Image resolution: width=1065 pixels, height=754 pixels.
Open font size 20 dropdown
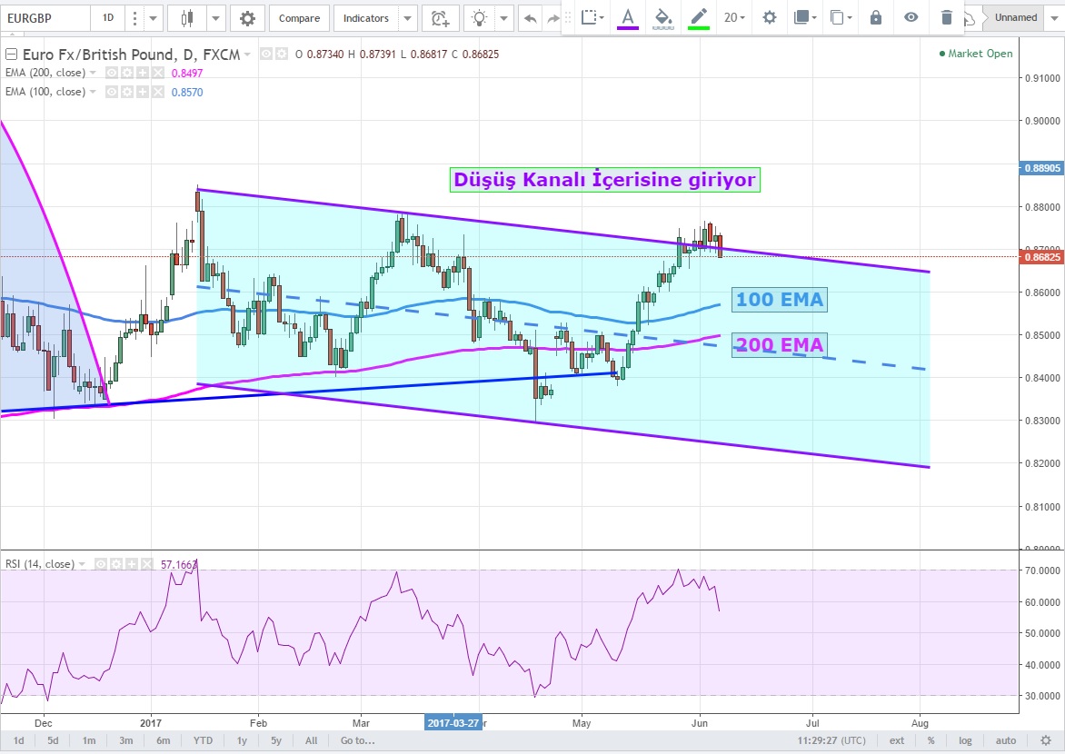click(x=734, y=17)
